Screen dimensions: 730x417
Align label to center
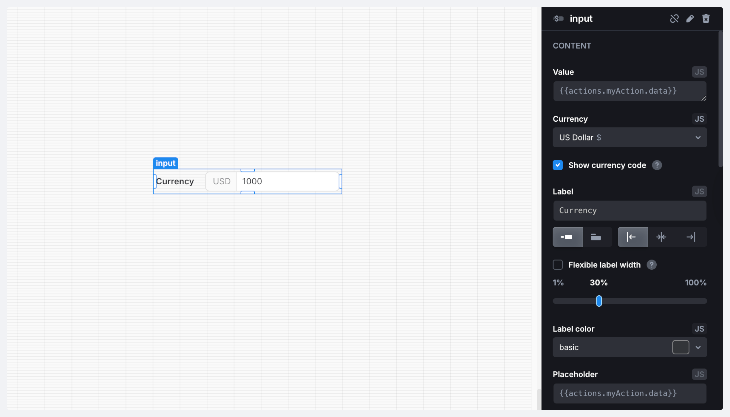661,237
